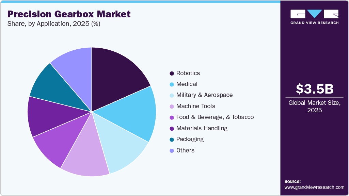Click the Military & Aerospace legend dot
Screen dimensions: 349x196
[172, 95]
